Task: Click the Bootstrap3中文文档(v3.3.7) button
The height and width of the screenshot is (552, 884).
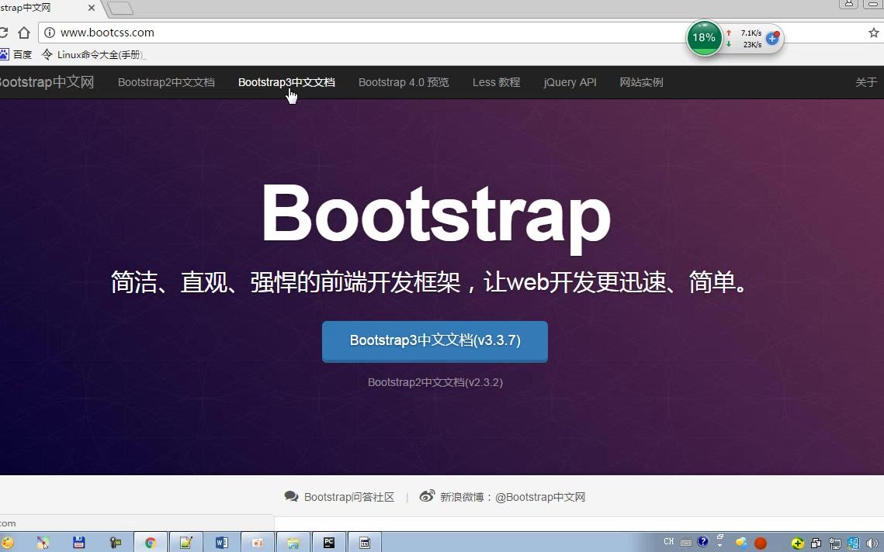Action: click(435, 340)
